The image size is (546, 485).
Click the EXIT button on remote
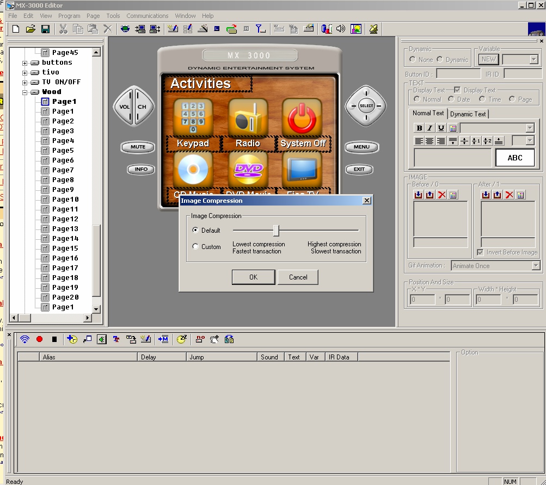359,169
